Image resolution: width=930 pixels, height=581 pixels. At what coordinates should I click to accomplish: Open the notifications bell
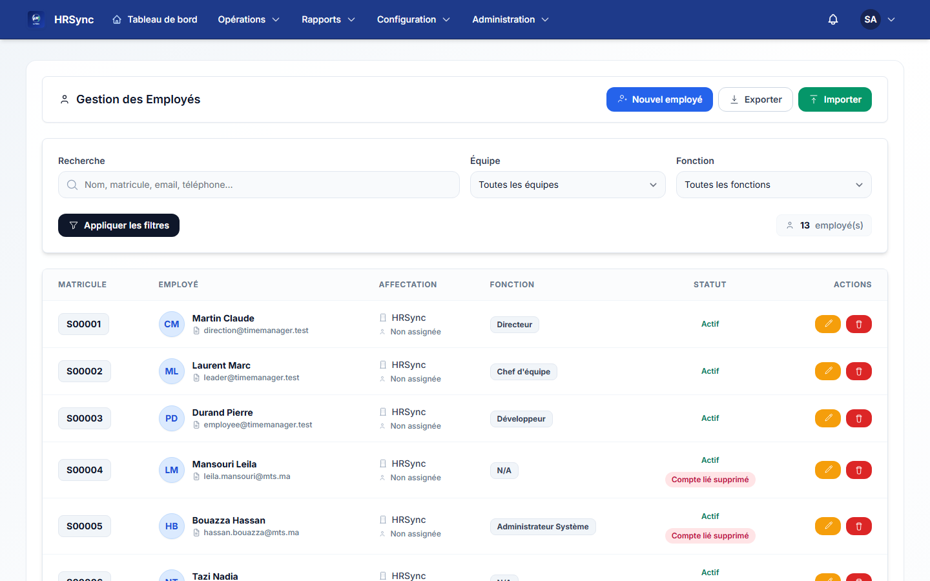[833, 19]
